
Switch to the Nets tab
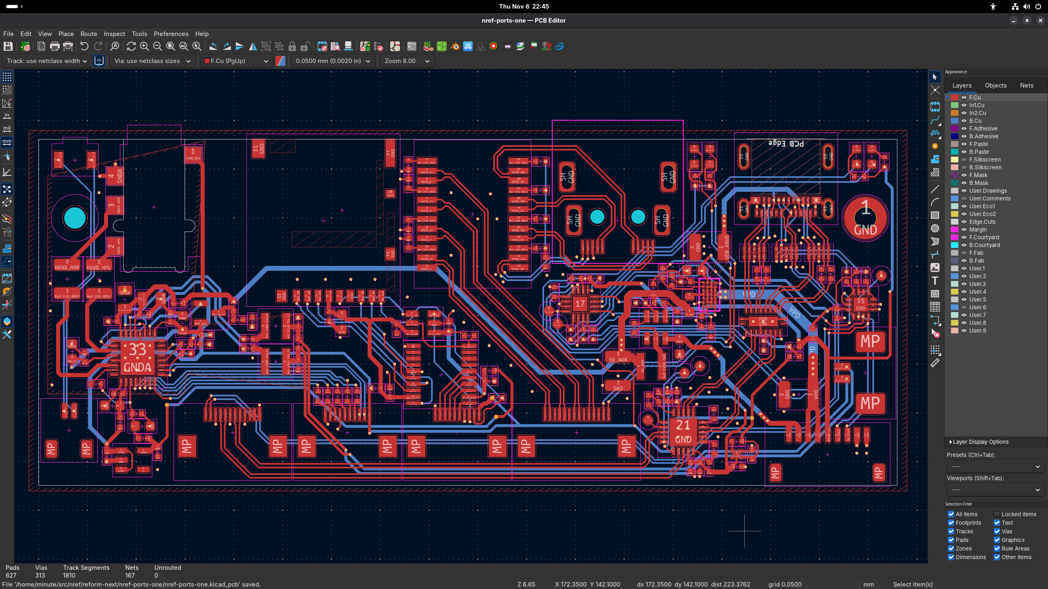tap(1026, 85)
